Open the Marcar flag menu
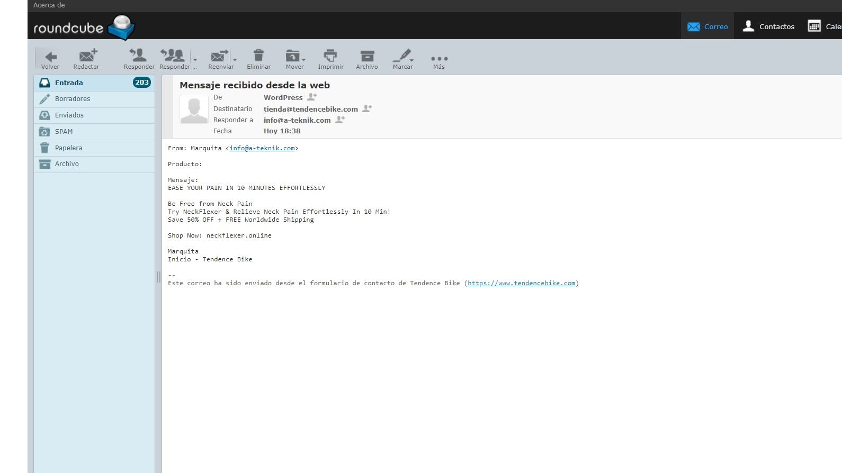842x473 pixels. pos(403,59)
